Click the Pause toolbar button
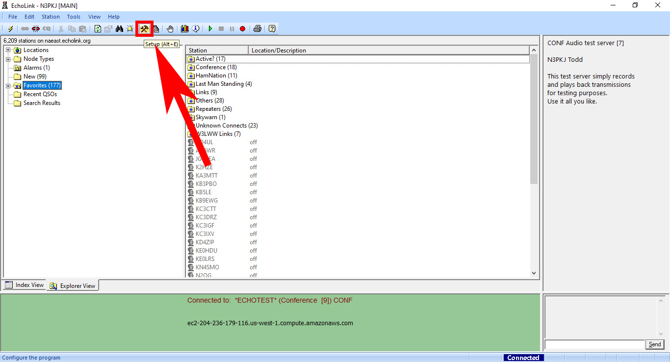This screenshot has width=670, height=362. pyautogui.click(x=232, y=29)
